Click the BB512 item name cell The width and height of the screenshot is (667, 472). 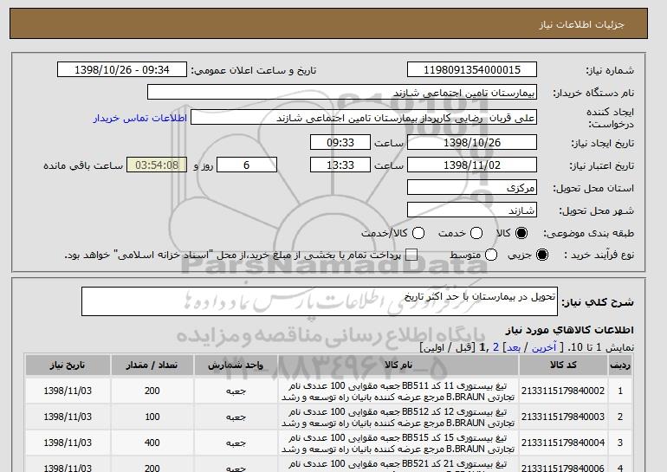398,417
